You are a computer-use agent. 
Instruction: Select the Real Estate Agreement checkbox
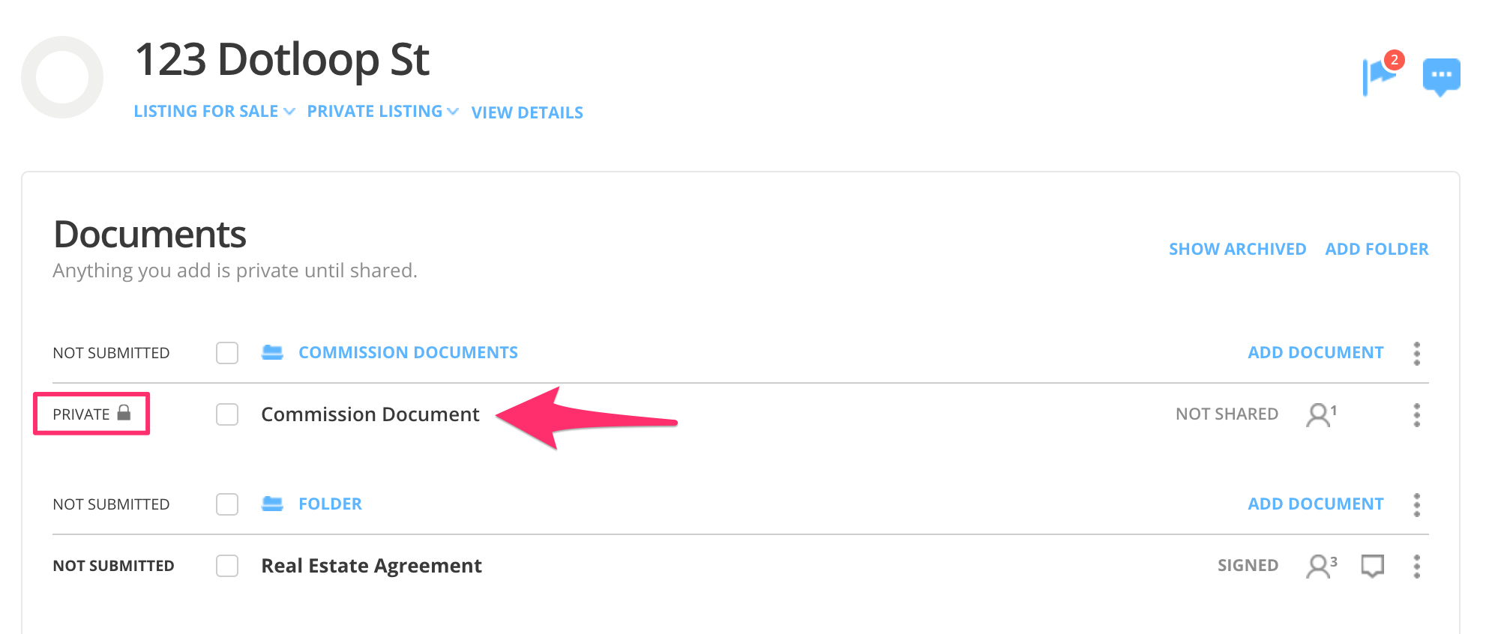tap(227, 566)
